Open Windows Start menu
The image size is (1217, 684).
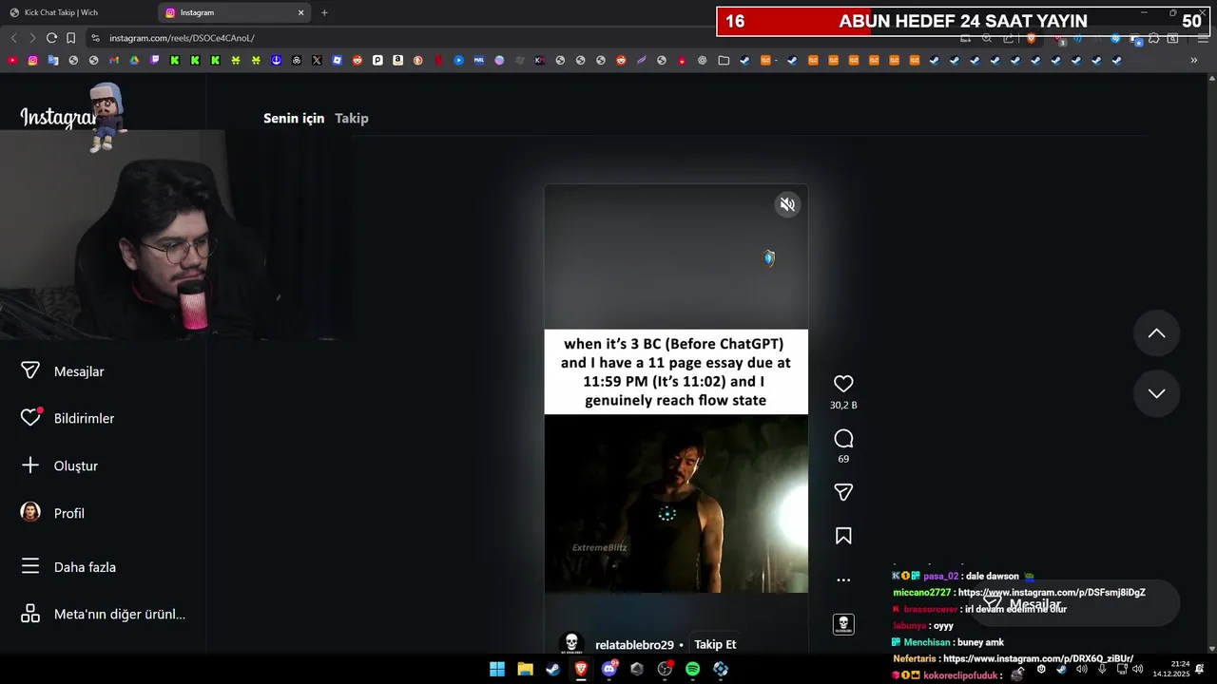pos(497,669)
